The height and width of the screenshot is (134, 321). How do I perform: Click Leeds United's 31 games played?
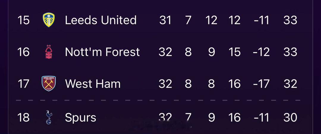(x=165, y=20)
